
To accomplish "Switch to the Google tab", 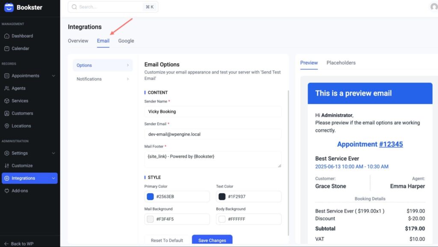I will pyautogui.click(x=126, y=41).
